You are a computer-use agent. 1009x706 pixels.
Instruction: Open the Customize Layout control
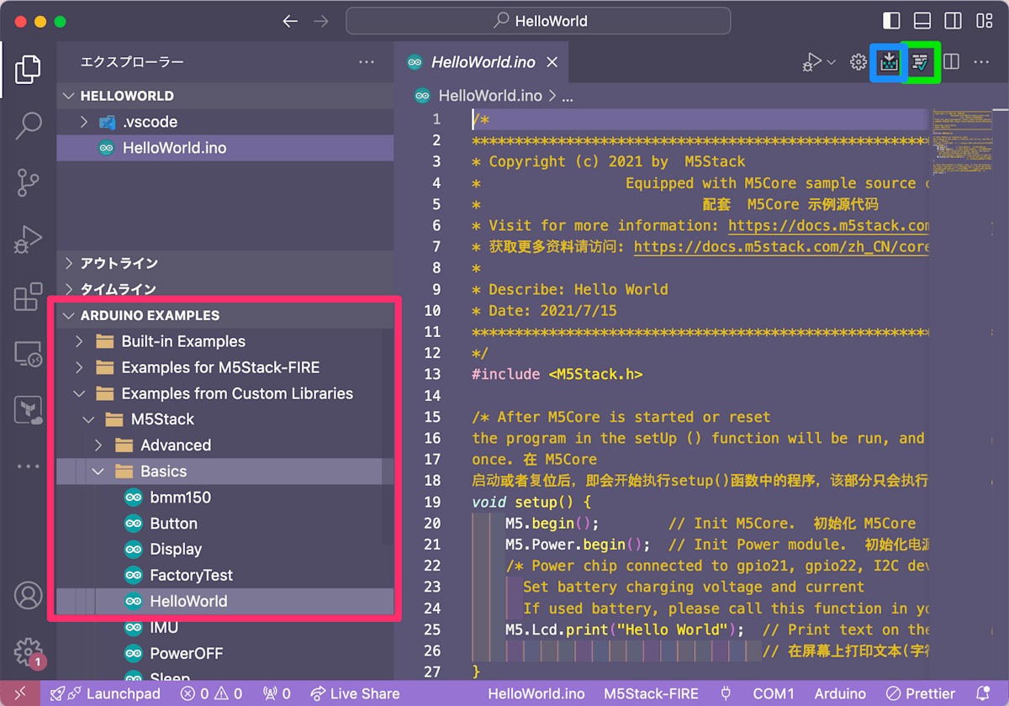point(983,21)
